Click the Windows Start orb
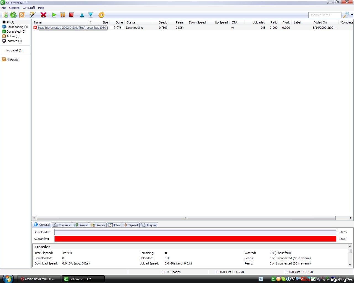The width and height of the screenshot is (355, 283). (7, 279)
